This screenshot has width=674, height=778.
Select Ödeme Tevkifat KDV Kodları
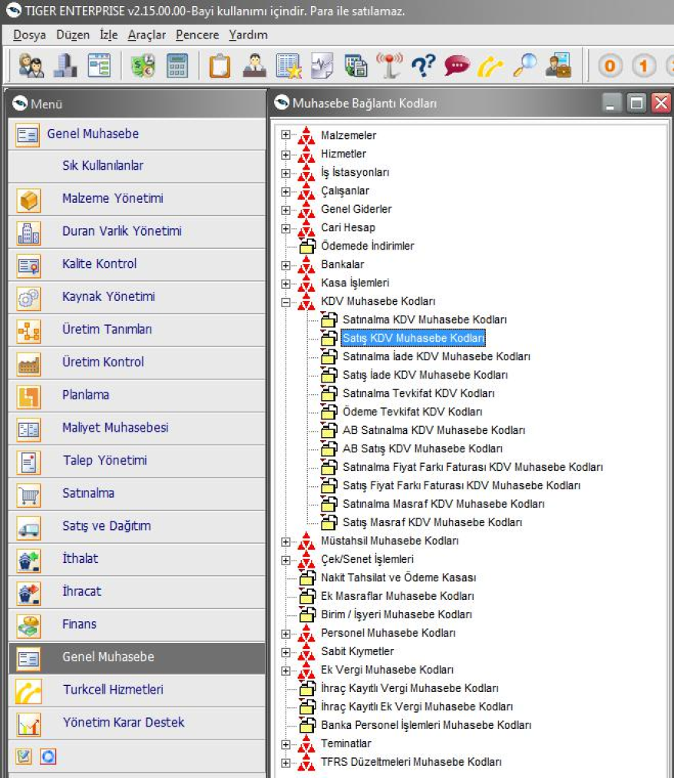click(x=412, y=412)
